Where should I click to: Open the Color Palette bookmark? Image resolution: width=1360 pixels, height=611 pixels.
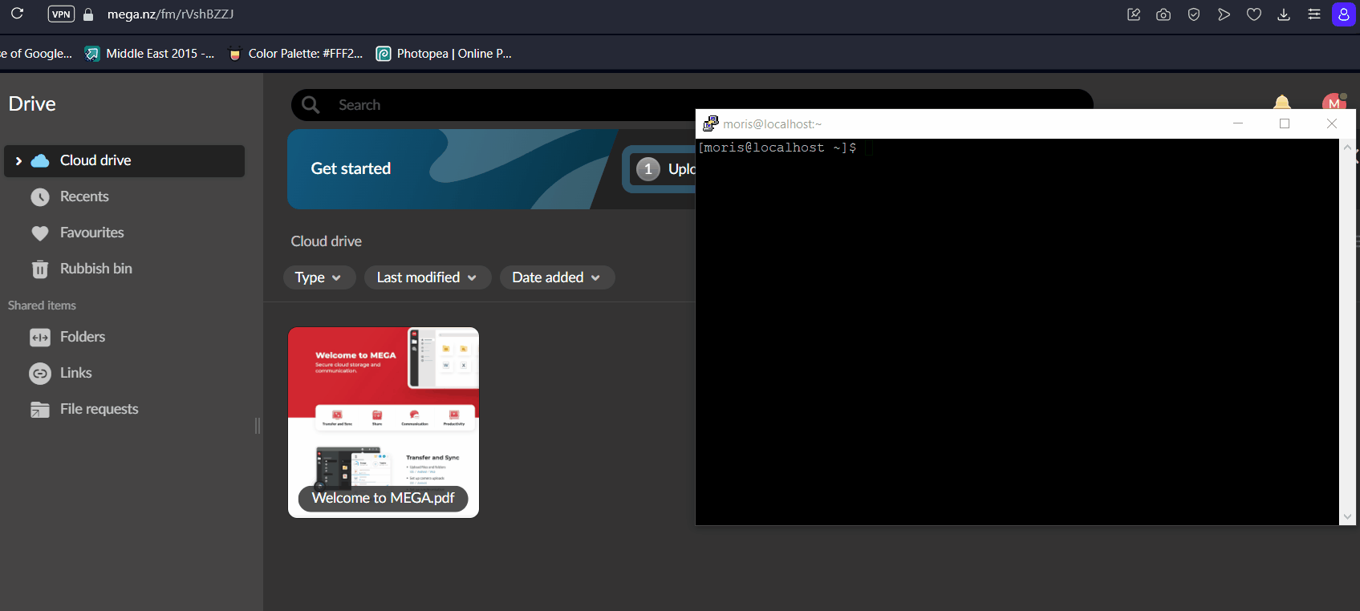coord(295,54)
